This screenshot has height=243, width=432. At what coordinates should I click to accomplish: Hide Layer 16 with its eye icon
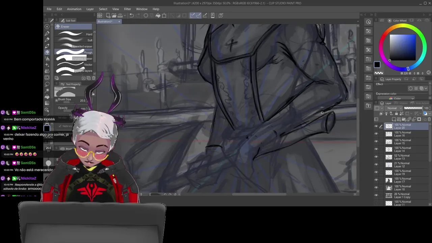(x=376, y=134)
